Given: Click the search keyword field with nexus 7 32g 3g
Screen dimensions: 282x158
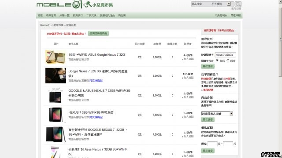Looking at the screenshot, I should click(225, 55).
